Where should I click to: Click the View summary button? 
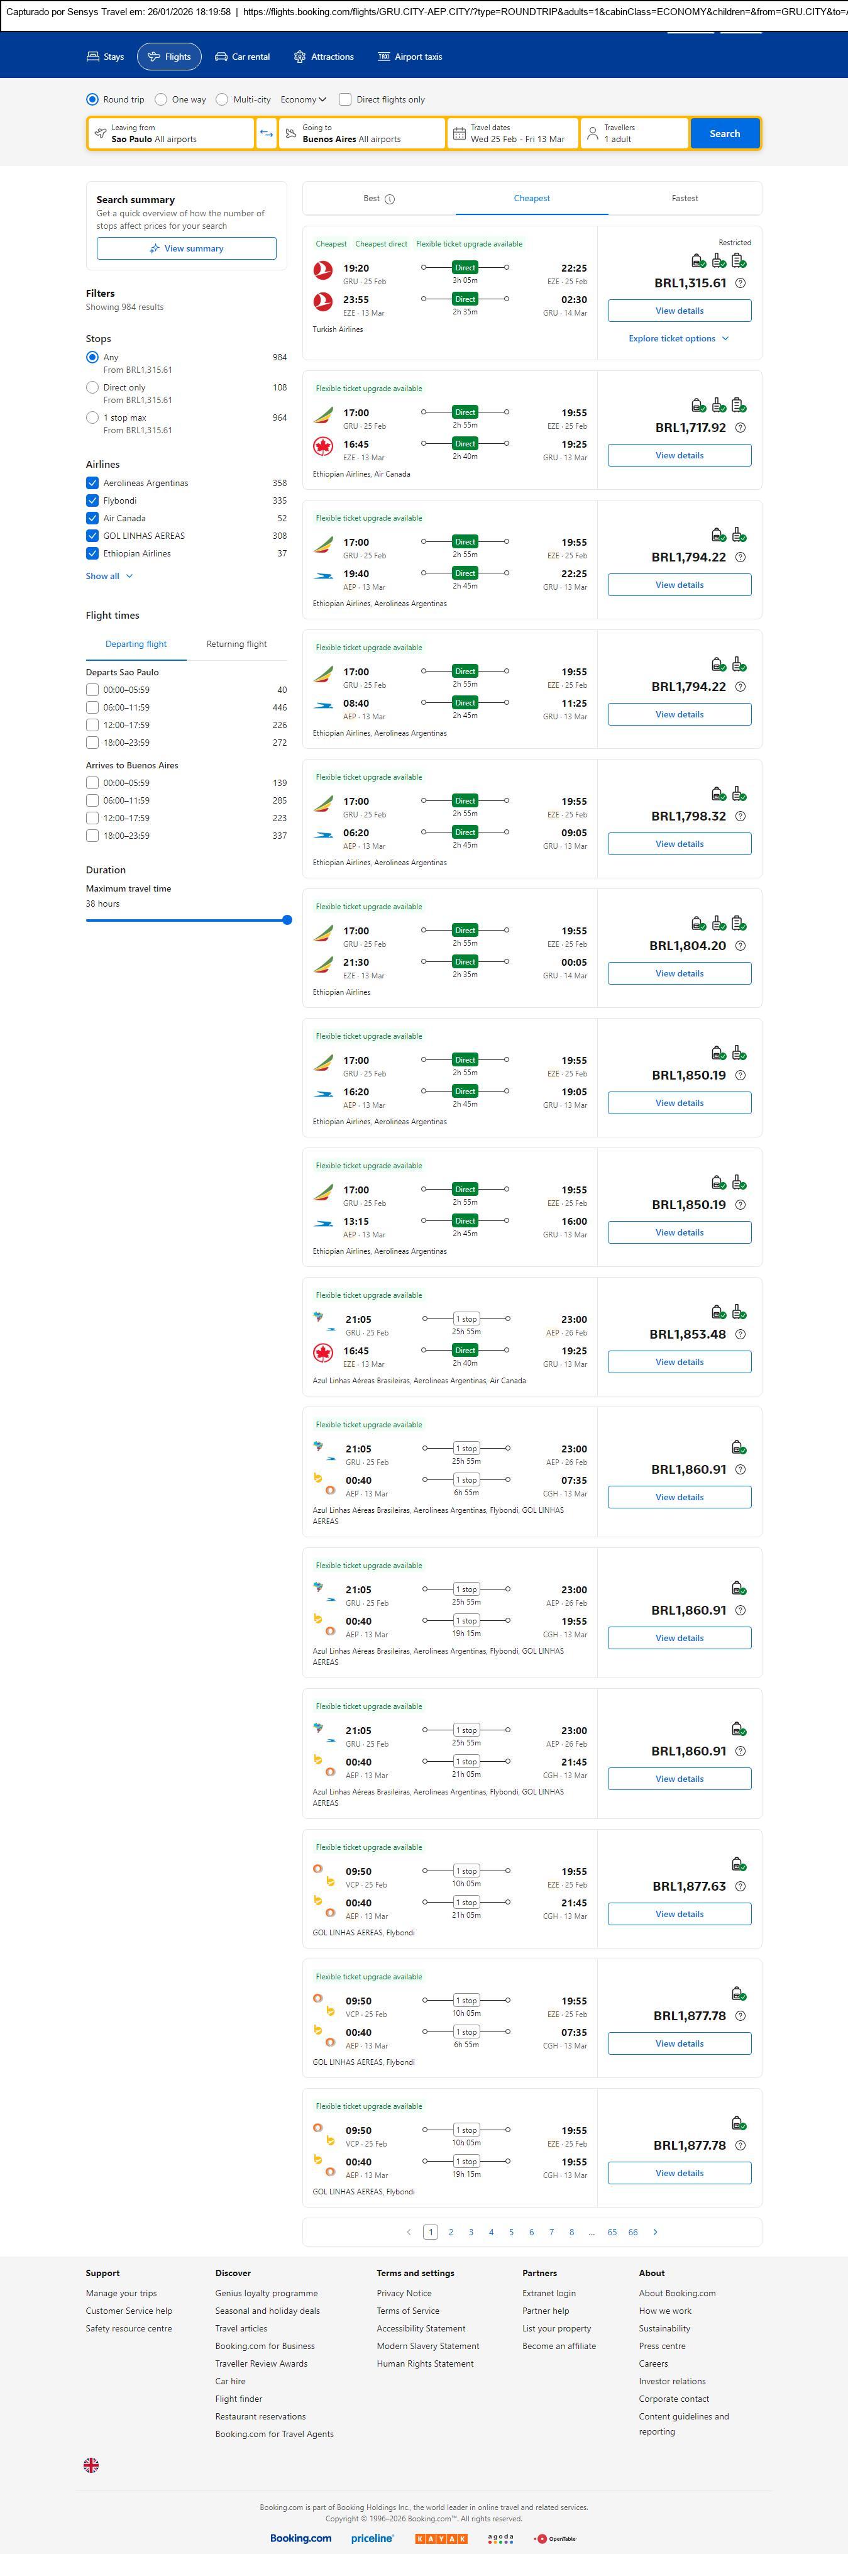tap(187, 249)
